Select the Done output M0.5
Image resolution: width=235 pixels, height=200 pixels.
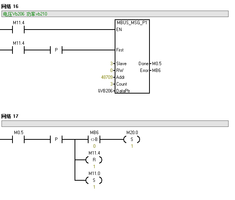pyautogui.click(x=157, y=64)
